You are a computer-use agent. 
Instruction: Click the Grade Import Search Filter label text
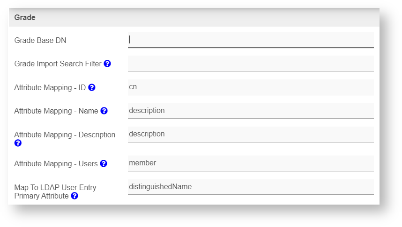coord(58,64)
